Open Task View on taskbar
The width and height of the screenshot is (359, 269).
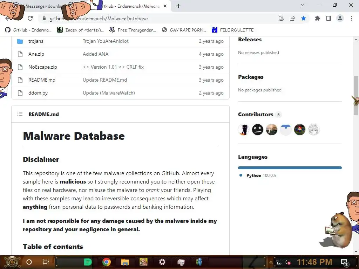click(46, 262)
